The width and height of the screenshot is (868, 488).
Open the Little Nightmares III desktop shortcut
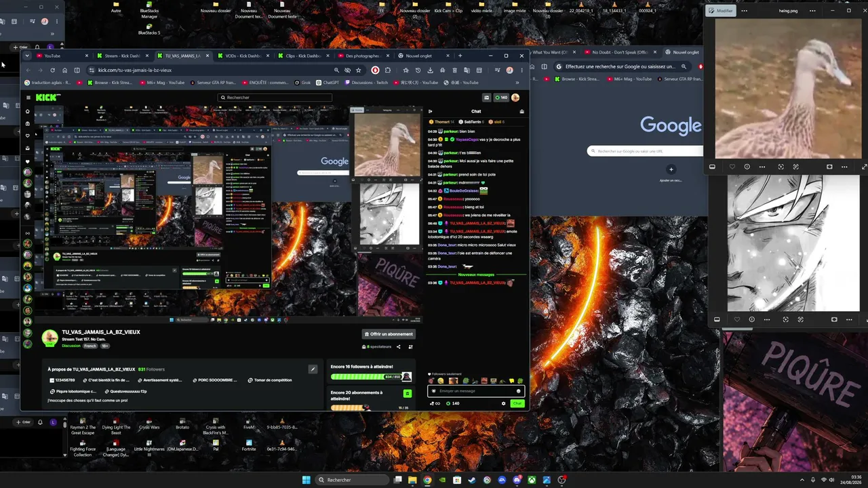pyautogui.click(x=149, y=448)
